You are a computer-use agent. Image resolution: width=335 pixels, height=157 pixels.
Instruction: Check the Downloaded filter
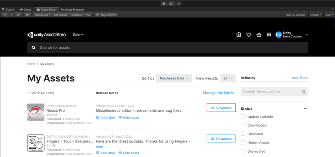[x=243, y=125]
